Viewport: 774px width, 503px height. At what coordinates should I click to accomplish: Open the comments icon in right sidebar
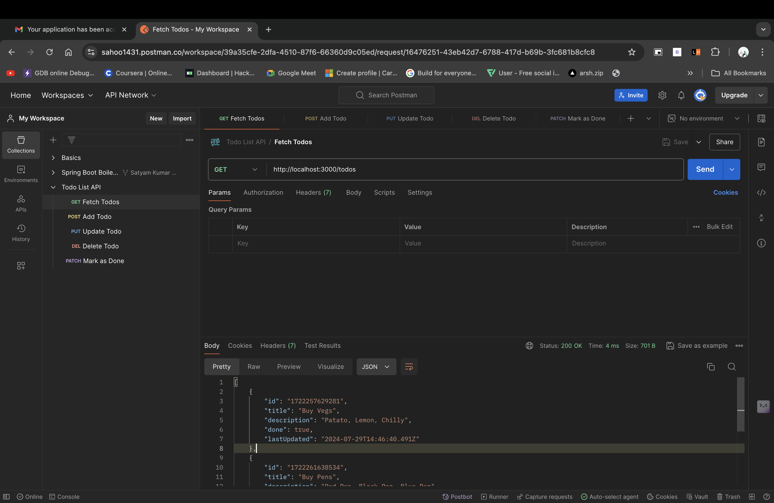pyautogui.click(x=761, y=167)
